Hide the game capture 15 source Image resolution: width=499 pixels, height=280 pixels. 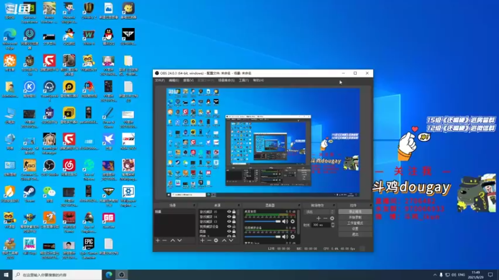click(x=229, y=212)
